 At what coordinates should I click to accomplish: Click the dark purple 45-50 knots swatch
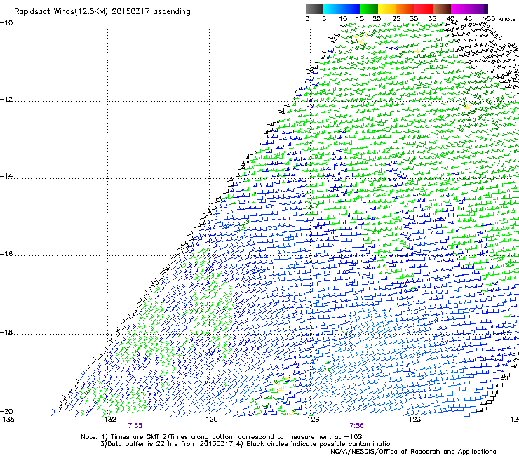478,8
